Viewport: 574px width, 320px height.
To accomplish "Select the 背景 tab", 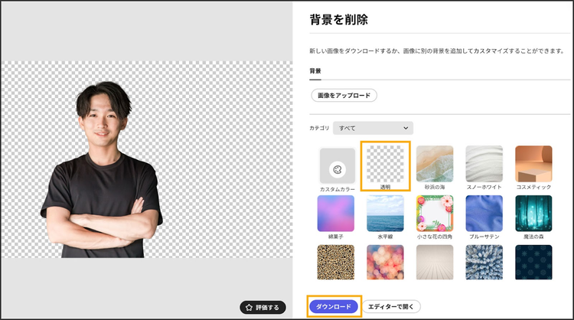I will tap(315, 71).
